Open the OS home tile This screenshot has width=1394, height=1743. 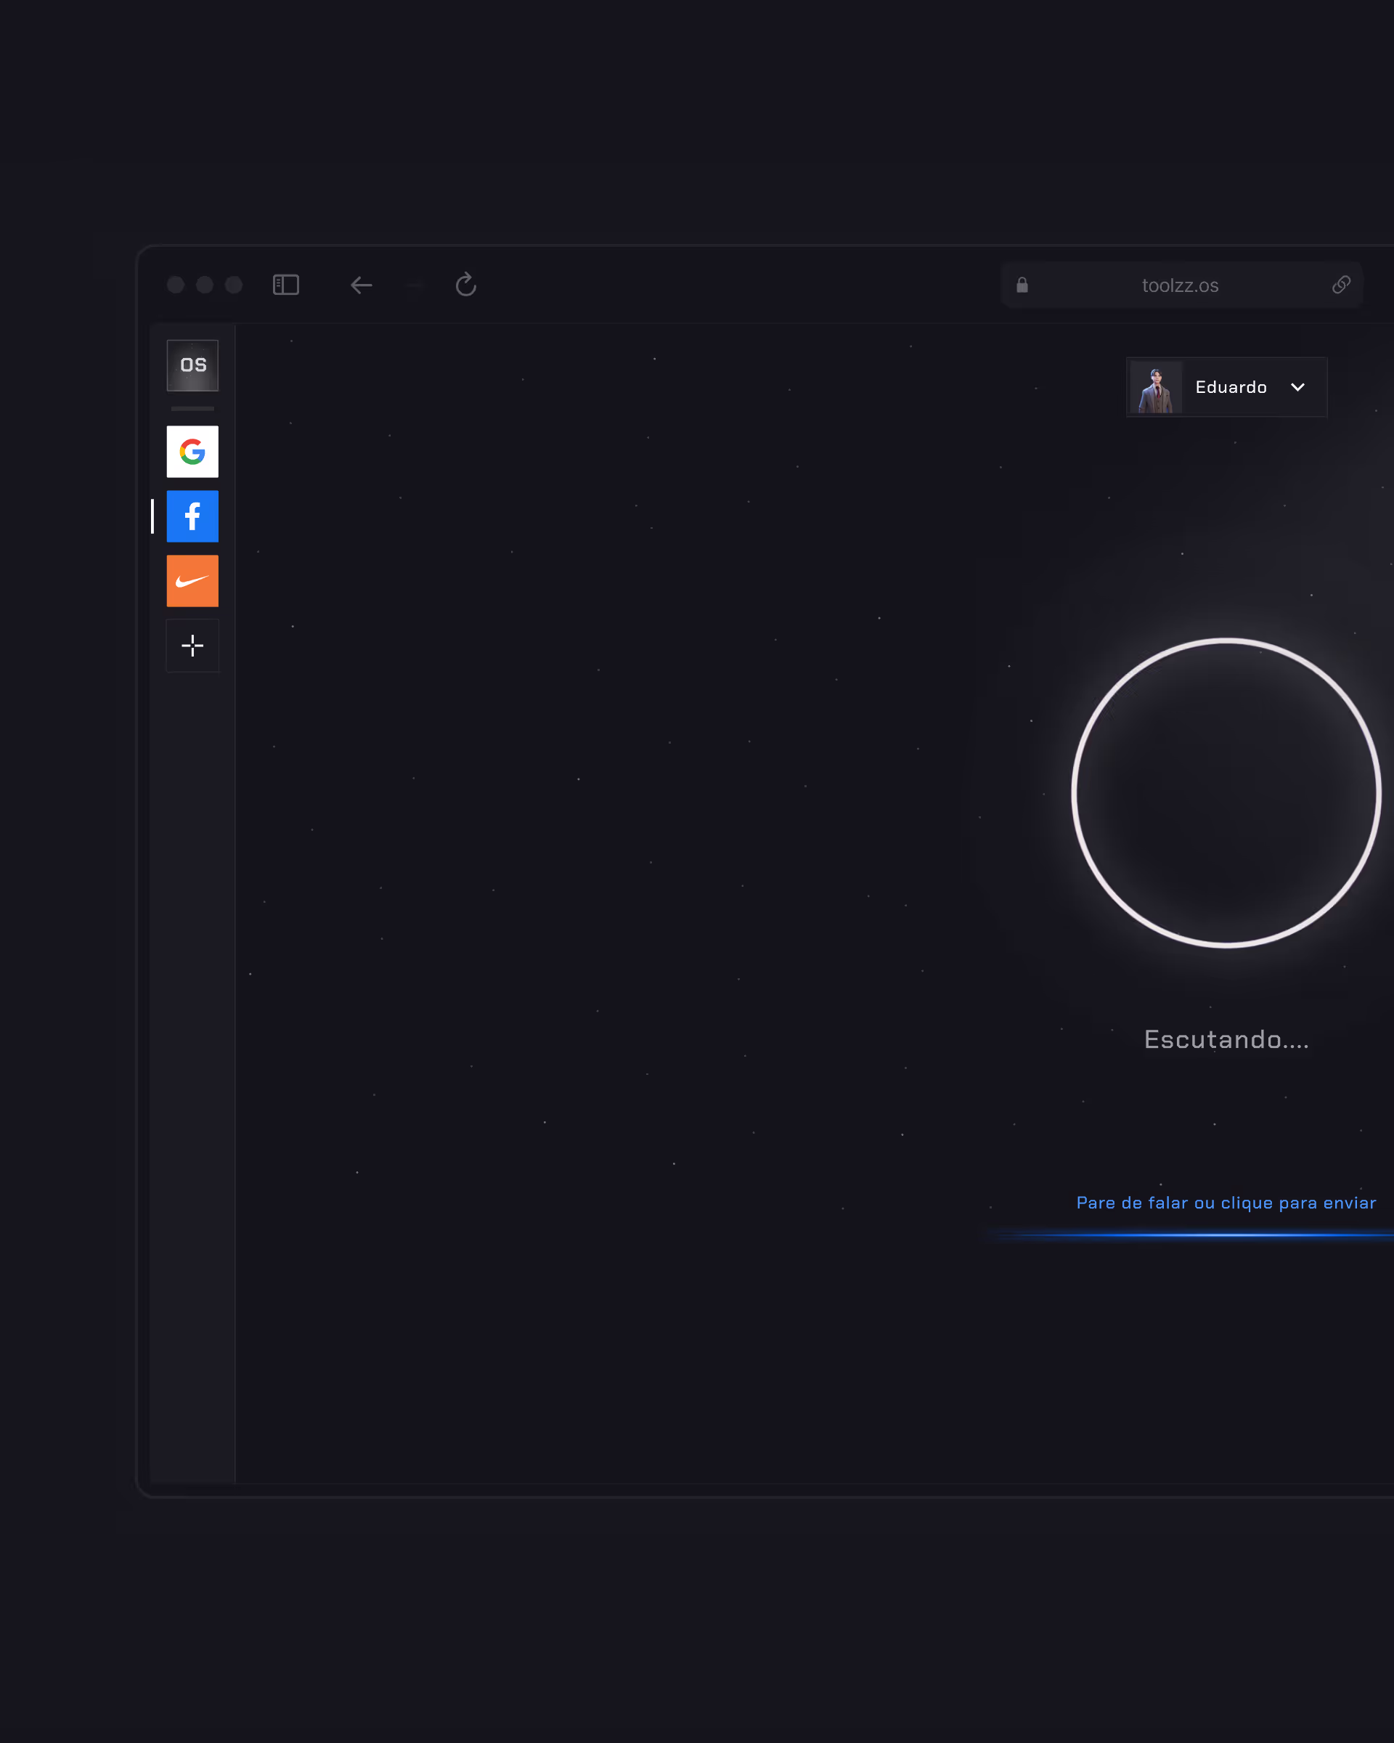(192, 365)
